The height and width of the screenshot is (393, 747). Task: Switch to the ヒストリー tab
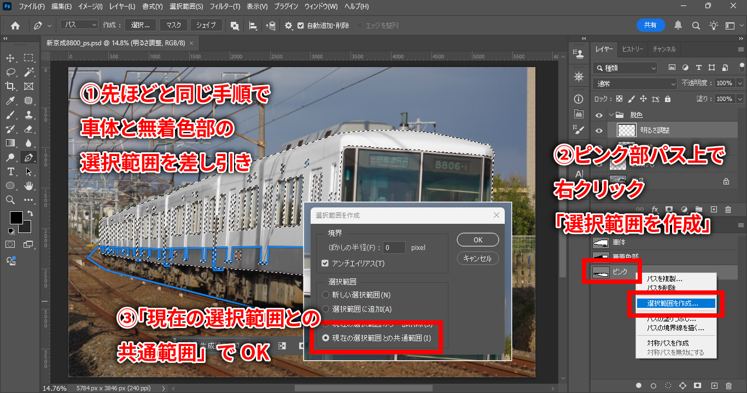coord(633,49)
